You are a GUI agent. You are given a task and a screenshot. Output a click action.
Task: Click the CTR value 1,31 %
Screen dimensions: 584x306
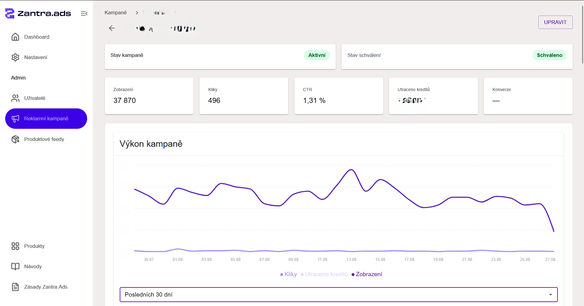coord(314,100)
